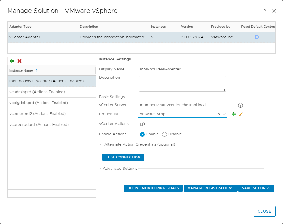Click the green plus add instance icon

tap(12, 61)
